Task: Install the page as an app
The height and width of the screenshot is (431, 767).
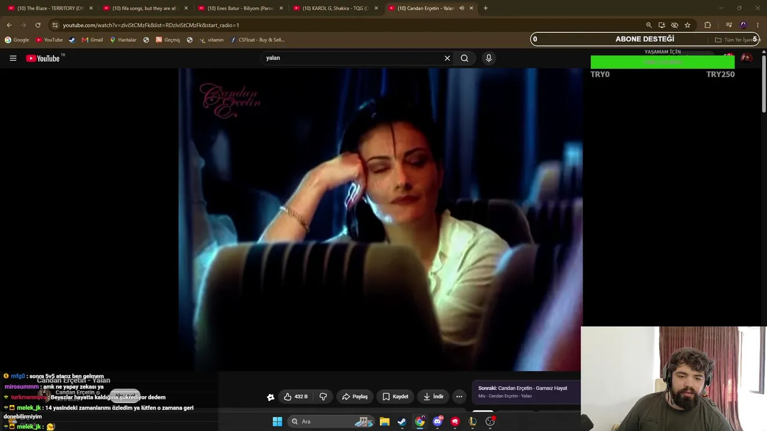Action: [x=662, y=25]
